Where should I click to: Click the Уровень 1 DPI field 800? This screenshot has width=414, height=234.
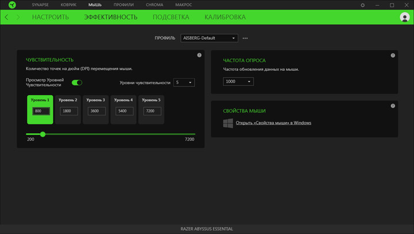41,111
